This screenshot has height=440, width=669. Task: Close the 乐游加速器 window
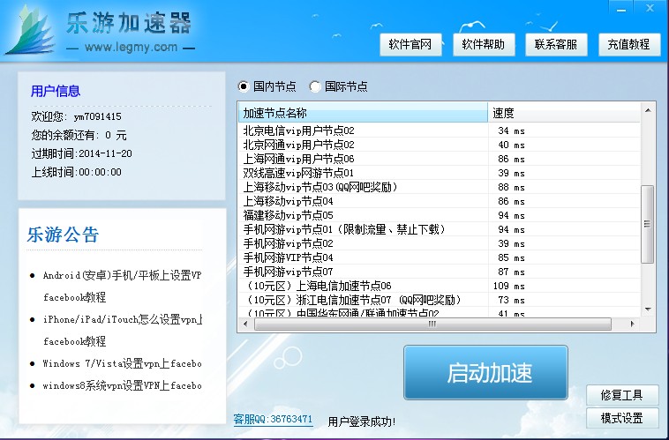coord(651,7)
